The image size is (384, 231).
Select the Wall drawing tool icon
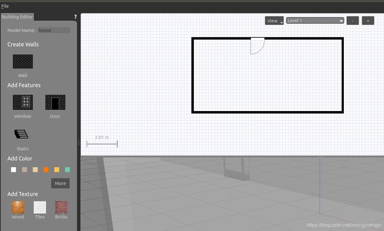(x=23, y=61)
